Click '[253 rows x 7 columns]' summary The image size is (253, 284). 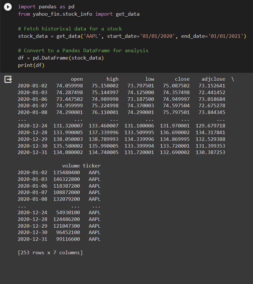[x=50, y=253]
